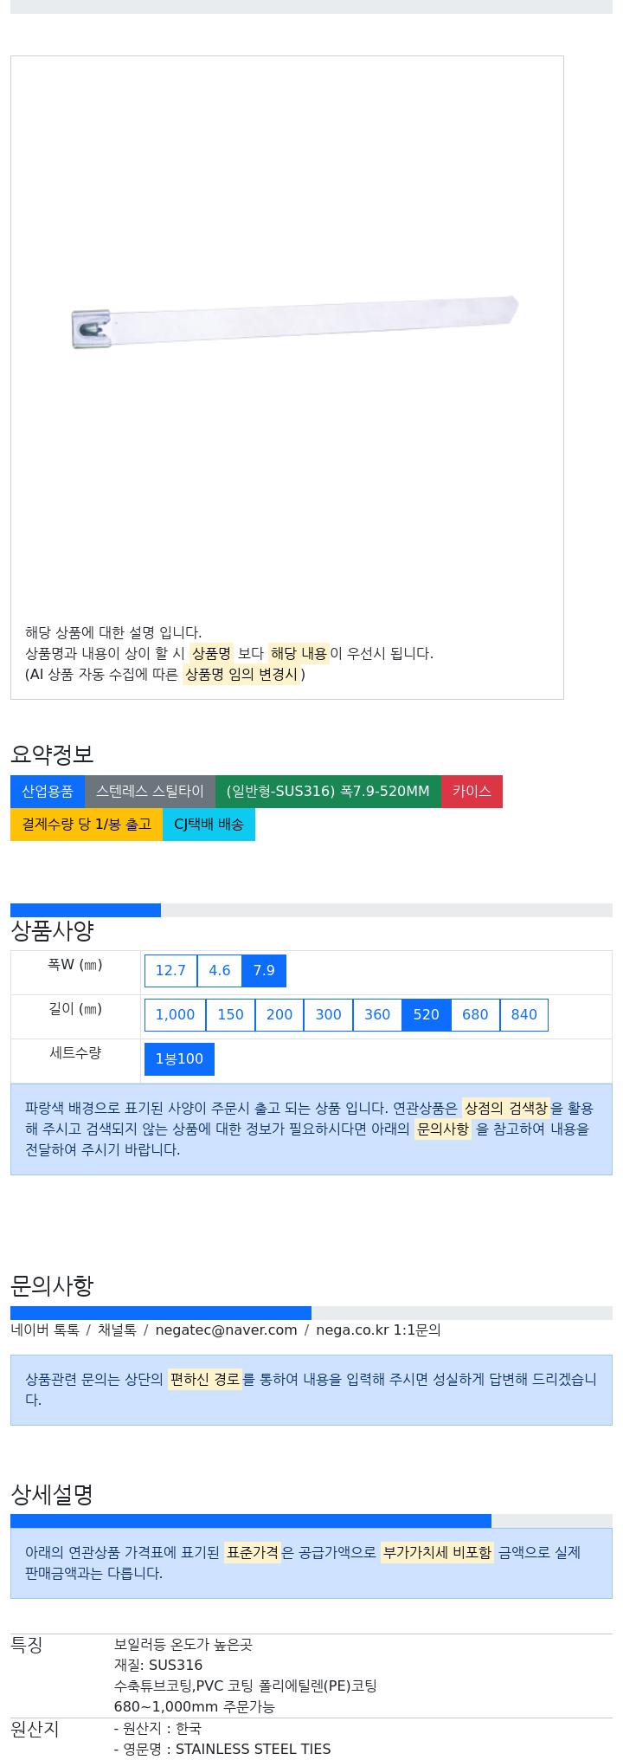Screen dimensions: 623x1760
Task: Select the highlighted 520 length option
Action: (427, 1014)
